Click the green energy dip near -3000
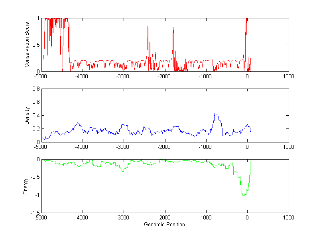 [x=123, y=171]
